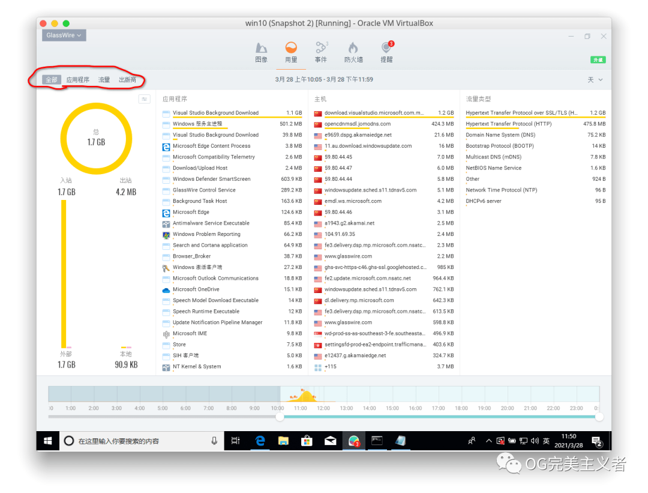
Task: Click the green upgrade (升级) button
Action: pos(598,59)
